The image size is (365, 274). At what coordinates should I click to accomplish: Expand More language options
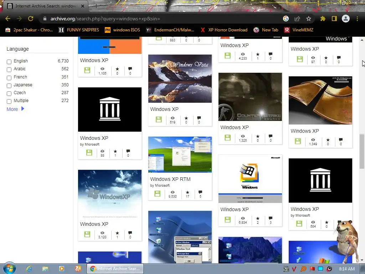click(15, 109)
